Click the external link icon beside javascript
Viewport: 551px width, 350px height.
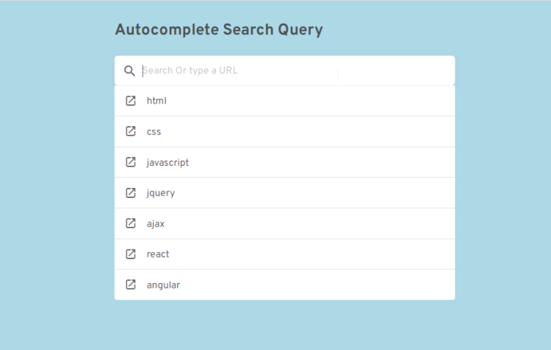click(131, 162)
